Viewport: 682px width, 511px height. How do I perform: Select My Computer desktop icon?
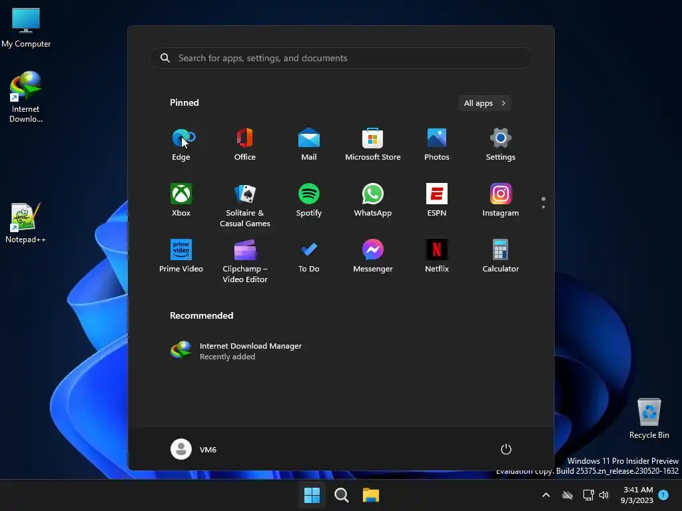click(x=26, y=27)
